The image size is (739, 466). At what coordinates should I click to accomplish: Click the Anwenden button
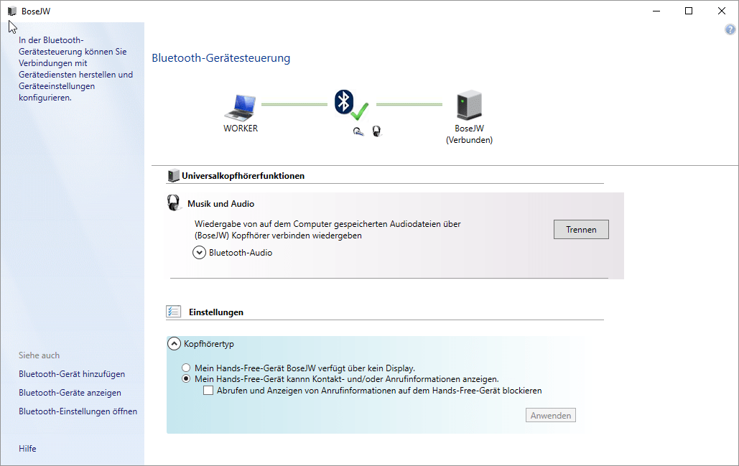pos(551,416)
